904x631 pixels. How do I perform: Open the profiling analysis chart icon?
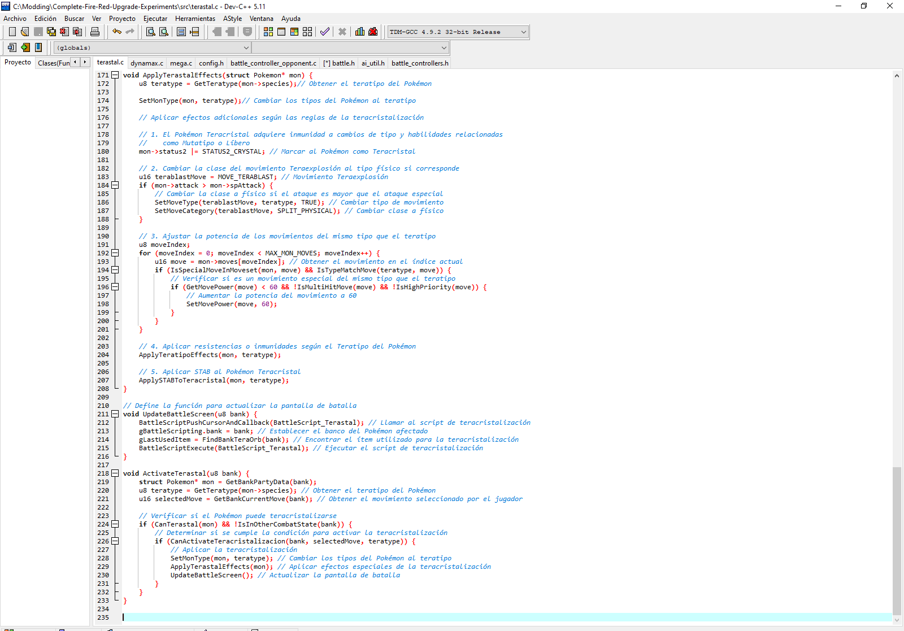[360, 32]
